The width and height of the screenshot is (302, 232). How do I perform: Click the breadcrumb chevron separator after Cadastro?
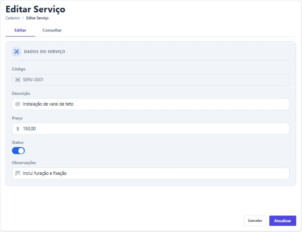[23, 18]
